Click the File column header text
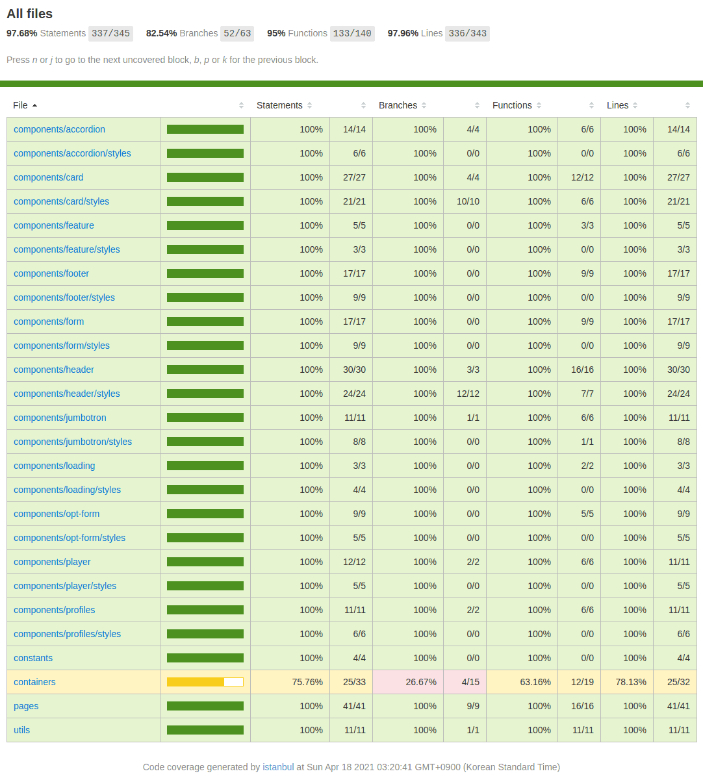 (x=20, y=105)
